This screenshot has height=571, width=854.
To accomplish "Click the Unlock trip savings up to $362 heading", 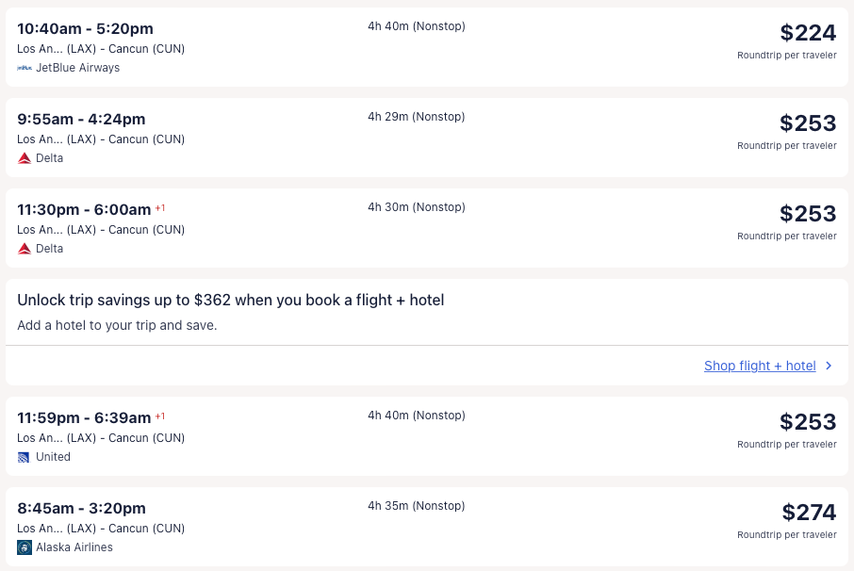I will pyautogui.click(x=231, y=300).
